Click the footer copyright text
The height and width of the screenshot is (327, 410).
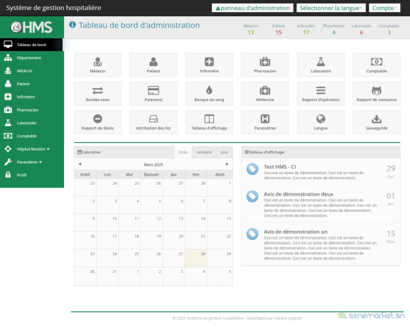[237, 318]
